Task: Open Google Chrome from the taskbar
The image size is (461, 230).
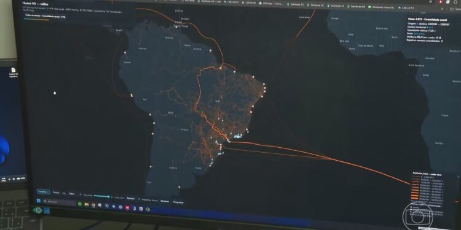Action: click(x=93, y=205)
